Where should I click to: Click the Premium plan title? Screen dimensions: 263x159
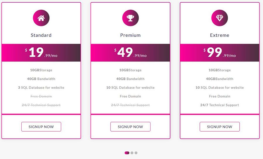(130, 35)
